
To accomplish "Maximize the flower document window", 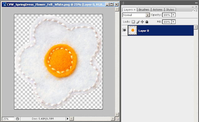I will pyautogui.click(x=112, y=5).
